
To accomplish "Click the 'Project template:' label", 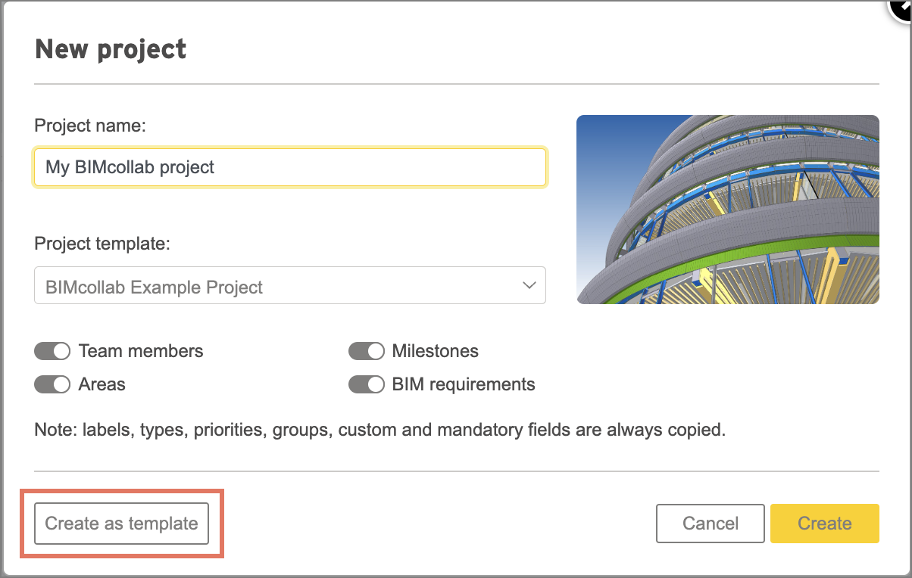I will pyautogui.click(x=102, y=244).
